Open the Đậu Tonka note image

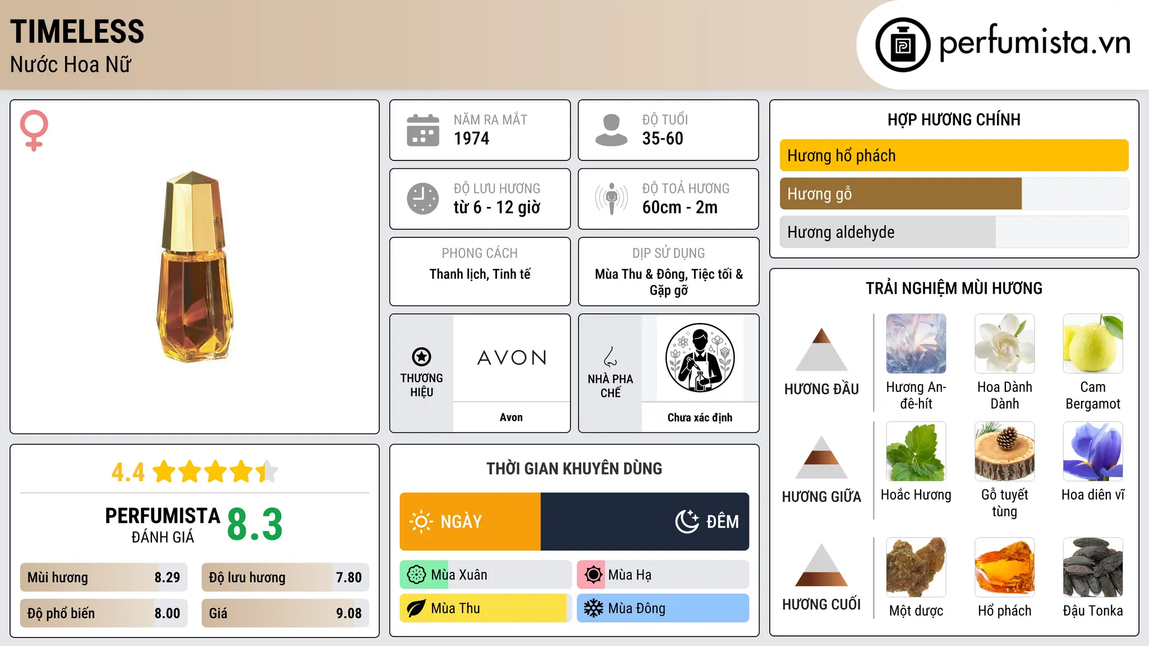1093,567
